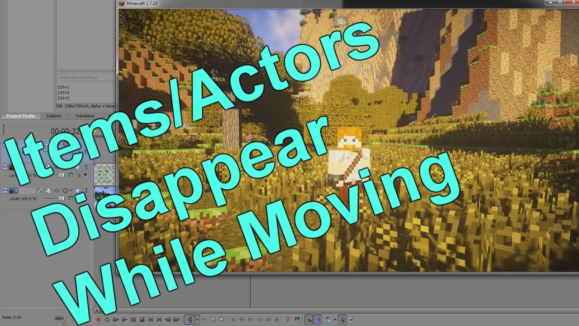
Task: Select the Selection Edit tool
Action: 213,320
